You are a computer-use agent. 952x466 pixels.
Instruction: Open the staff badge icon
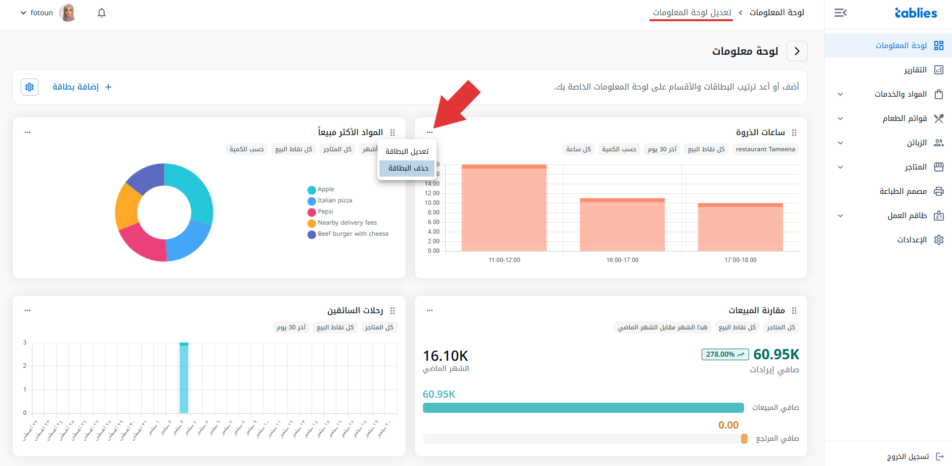939,216
